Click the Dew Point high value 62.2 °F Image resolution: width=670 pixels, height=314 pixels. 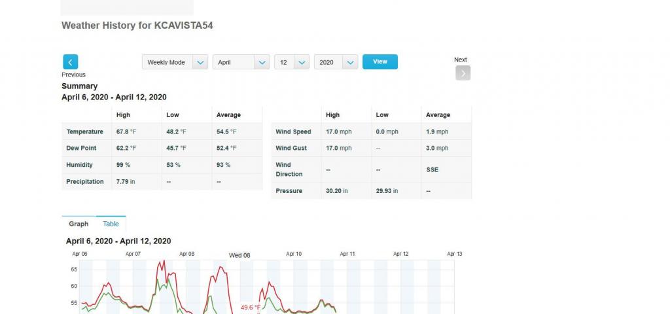click(x=126, y=148)
